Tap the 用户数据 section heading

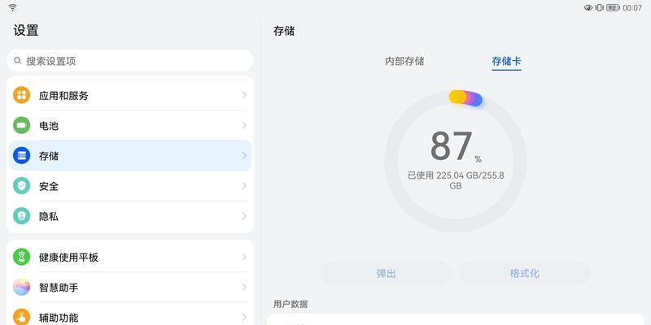pos(291,304)
